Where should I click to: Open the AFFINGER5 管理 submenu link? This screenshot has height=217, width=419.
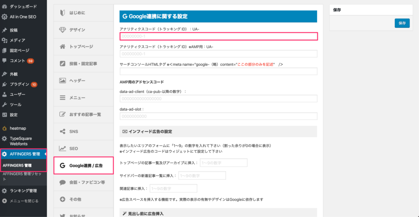pyautogui.click(x=17, y=165)
